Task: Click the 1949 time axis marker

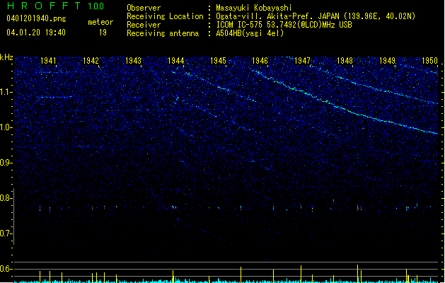Action: pyautogui.click(x=387, y=61)
